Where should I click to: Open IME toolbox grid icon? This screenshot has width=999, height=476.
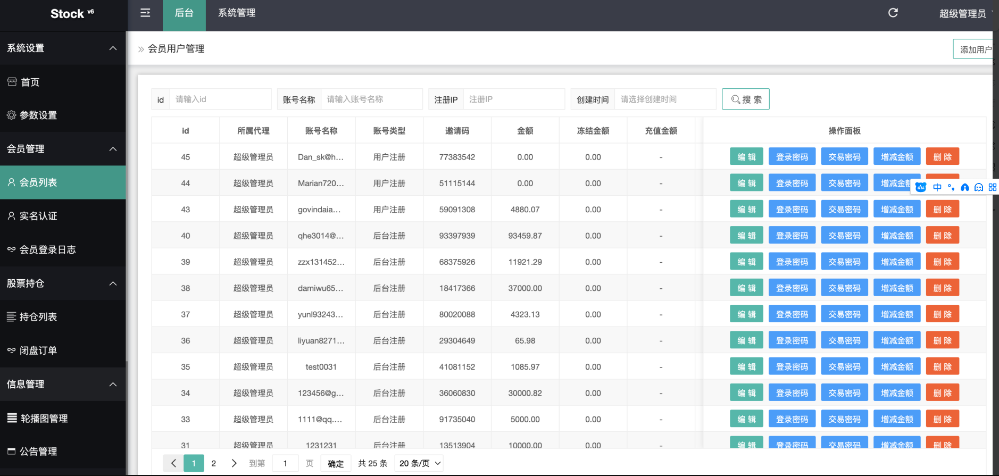(x=993, y=187)
